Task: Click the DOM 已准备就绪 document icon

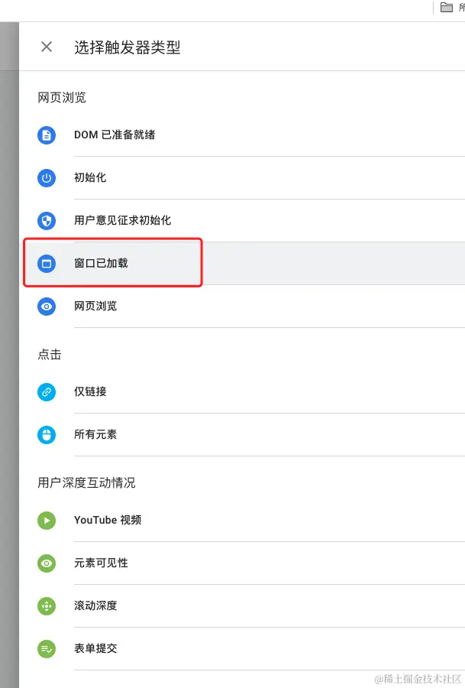Action: [x=46, y=135]
